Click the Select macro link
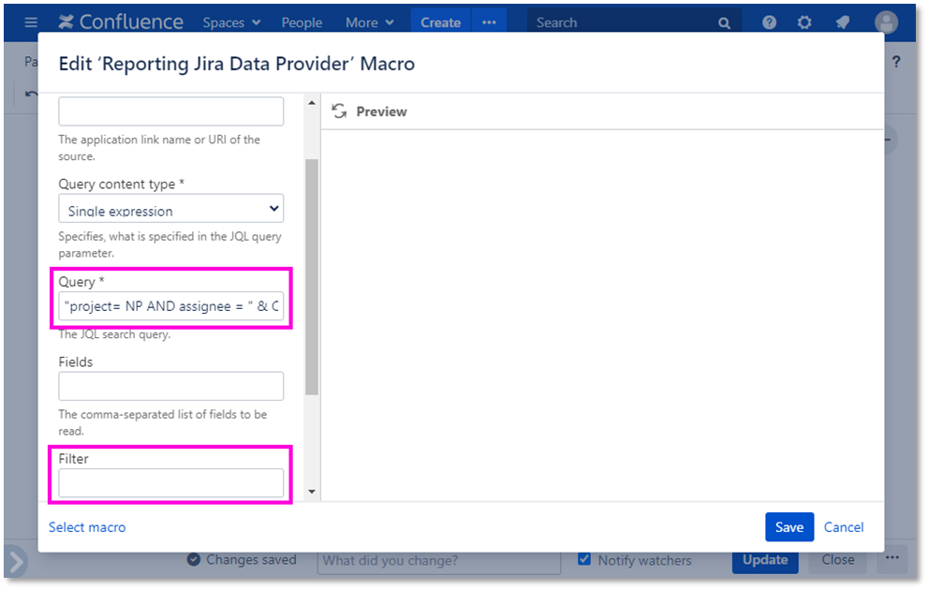The width and height of the screenshot is (928, 590). pyautogui.click(x=87, y=526)
